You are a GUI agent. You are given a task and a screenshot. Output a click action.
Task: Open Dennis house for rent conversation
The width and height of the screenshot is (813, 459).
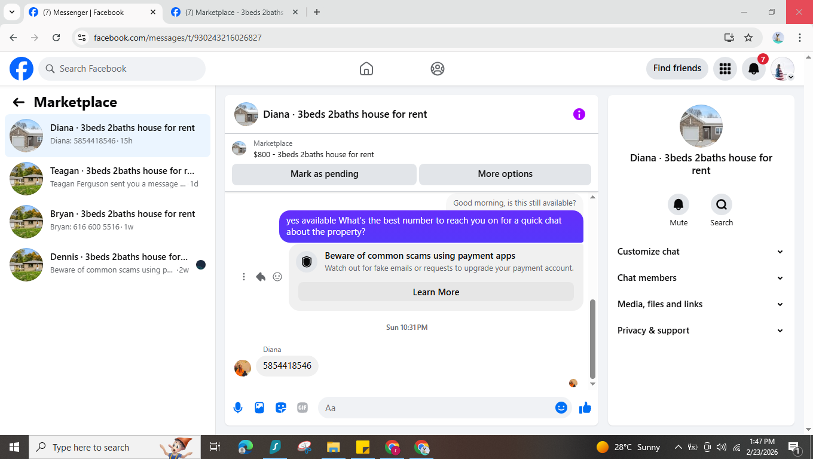point(108,264)
